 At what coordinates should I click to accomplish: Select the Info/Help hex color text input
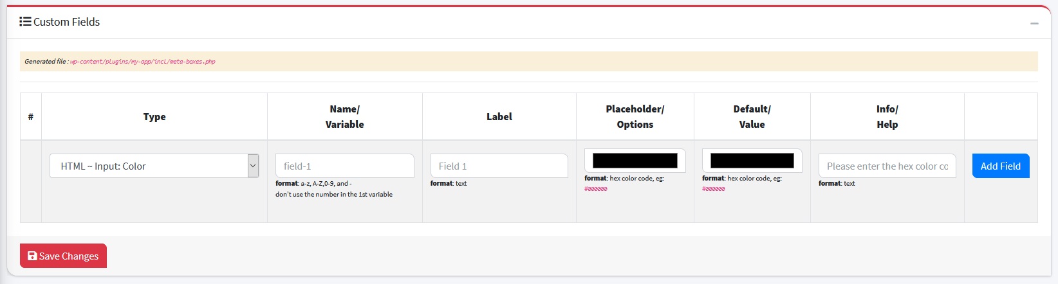(x=887, y=166)
